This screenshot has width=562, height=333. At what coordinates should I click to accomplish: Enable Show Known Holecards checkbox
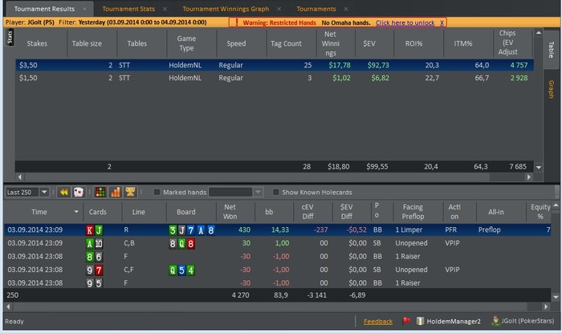click(x=275, y=193)
